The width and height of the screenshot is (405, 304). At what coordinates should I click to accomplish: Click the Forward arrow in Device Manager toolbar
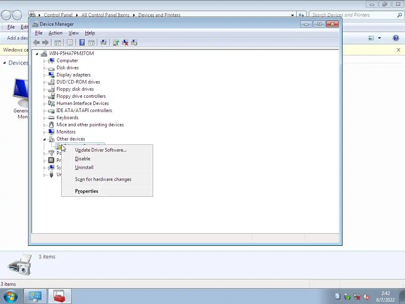(x=45, y=43)
